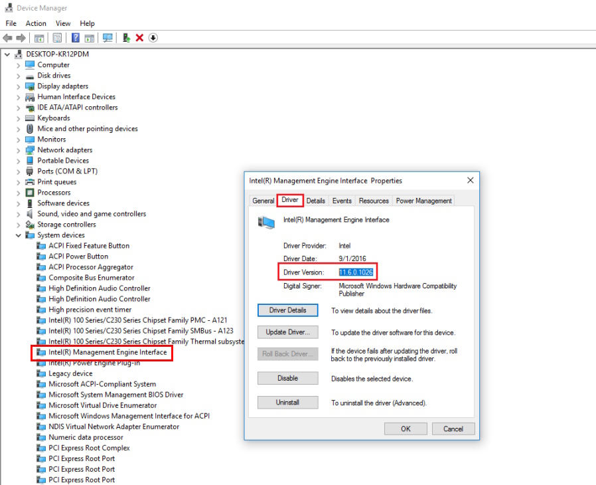Select Intel(R) Management Engine Interface tree item
596x485 pixels.
point(102,353)
